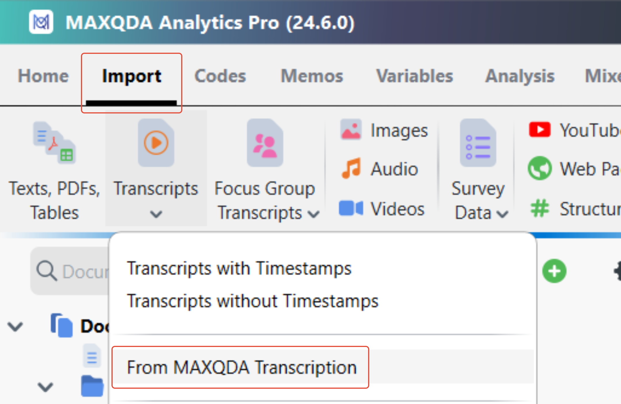
Task: Expand the Focus Group Transcripts dropdown arrow
Action: coord(314,214)
